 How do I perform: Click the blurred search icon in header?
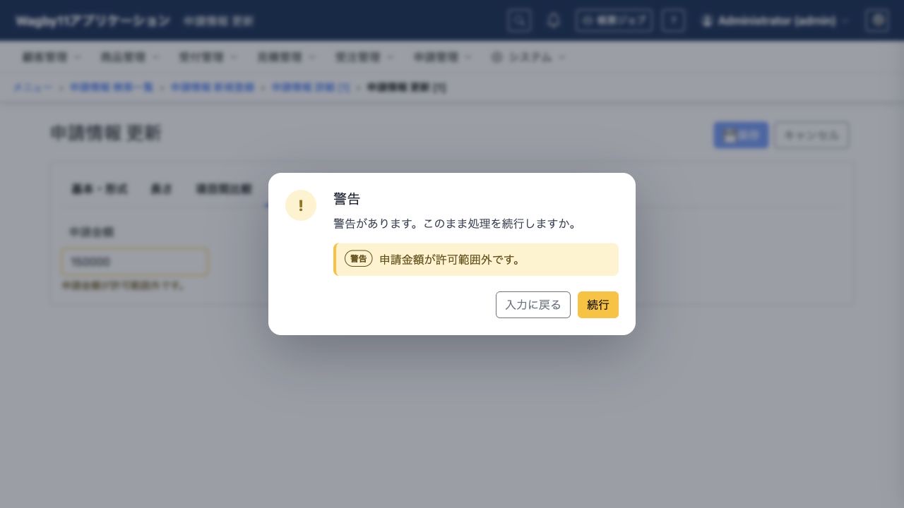click(x=519, y=20)
